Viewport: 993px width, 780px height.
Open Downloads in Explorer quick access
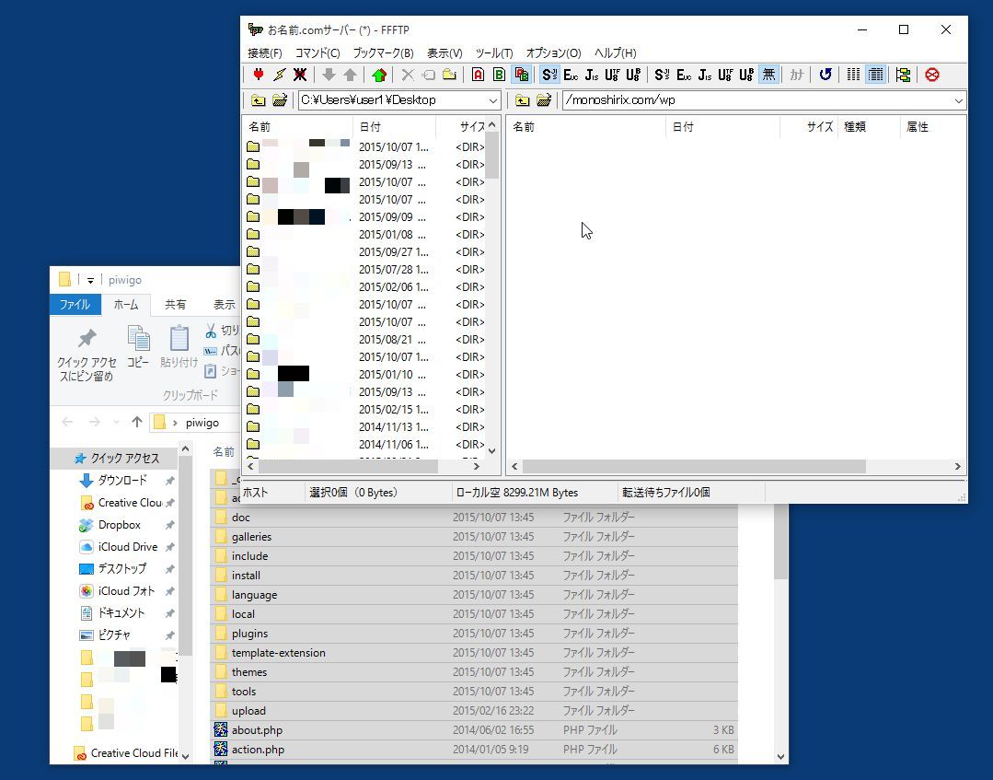pos(122,481)
